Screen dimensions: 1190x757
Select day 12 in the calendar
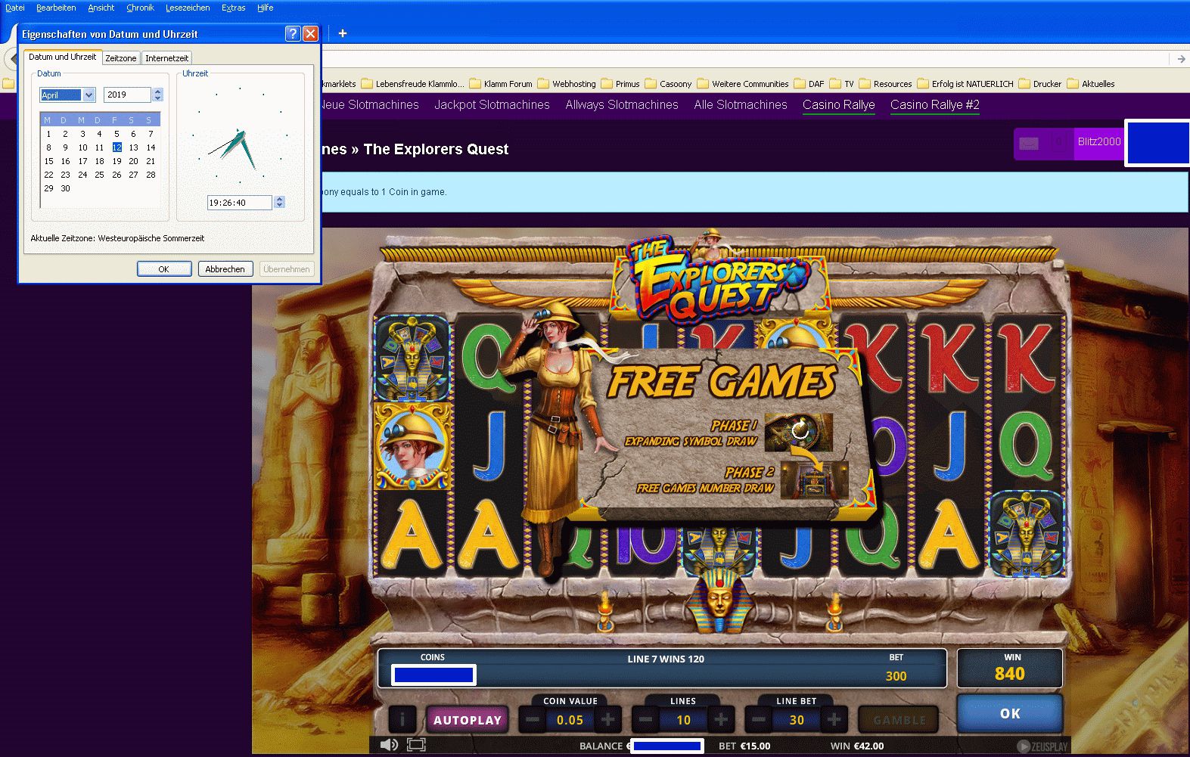(x=117, y=147)
